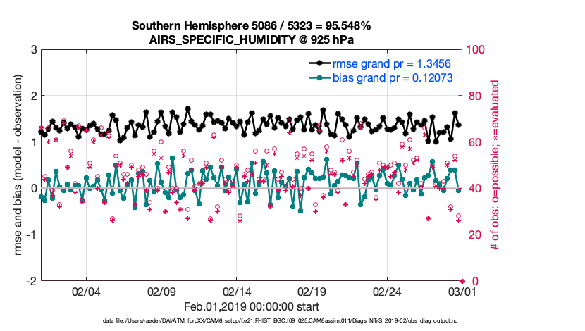Select the 02/04 x-axis tick label
Image resolution: width=585 pixels, height=331 pixels.
coord(87,291)
